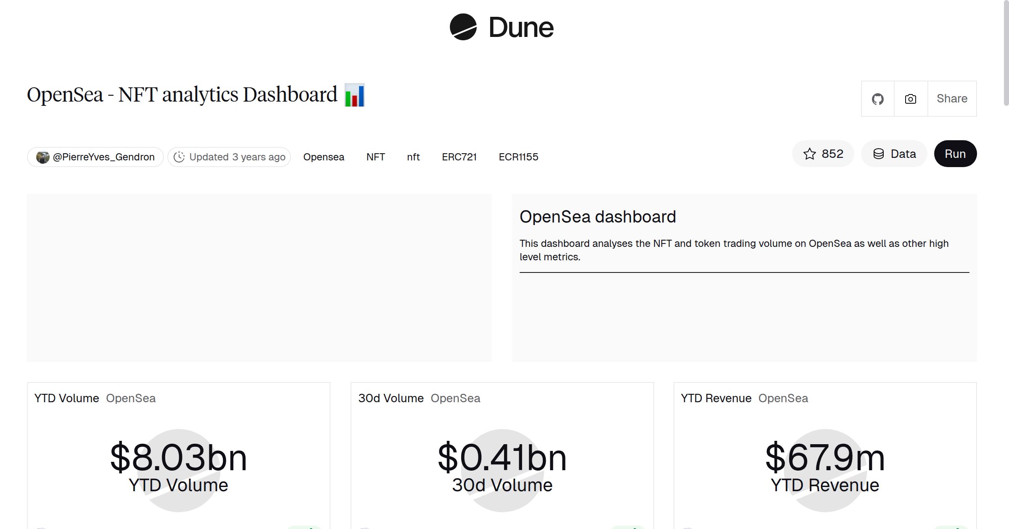Star the dashboard with 852 favorites
1009x529 pixels.
point(823,154)
